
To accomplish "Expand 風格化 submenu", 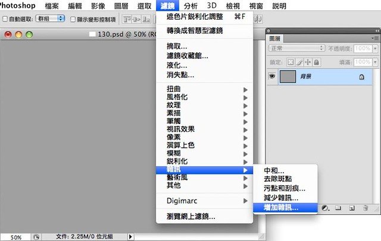I will point(204,97).
